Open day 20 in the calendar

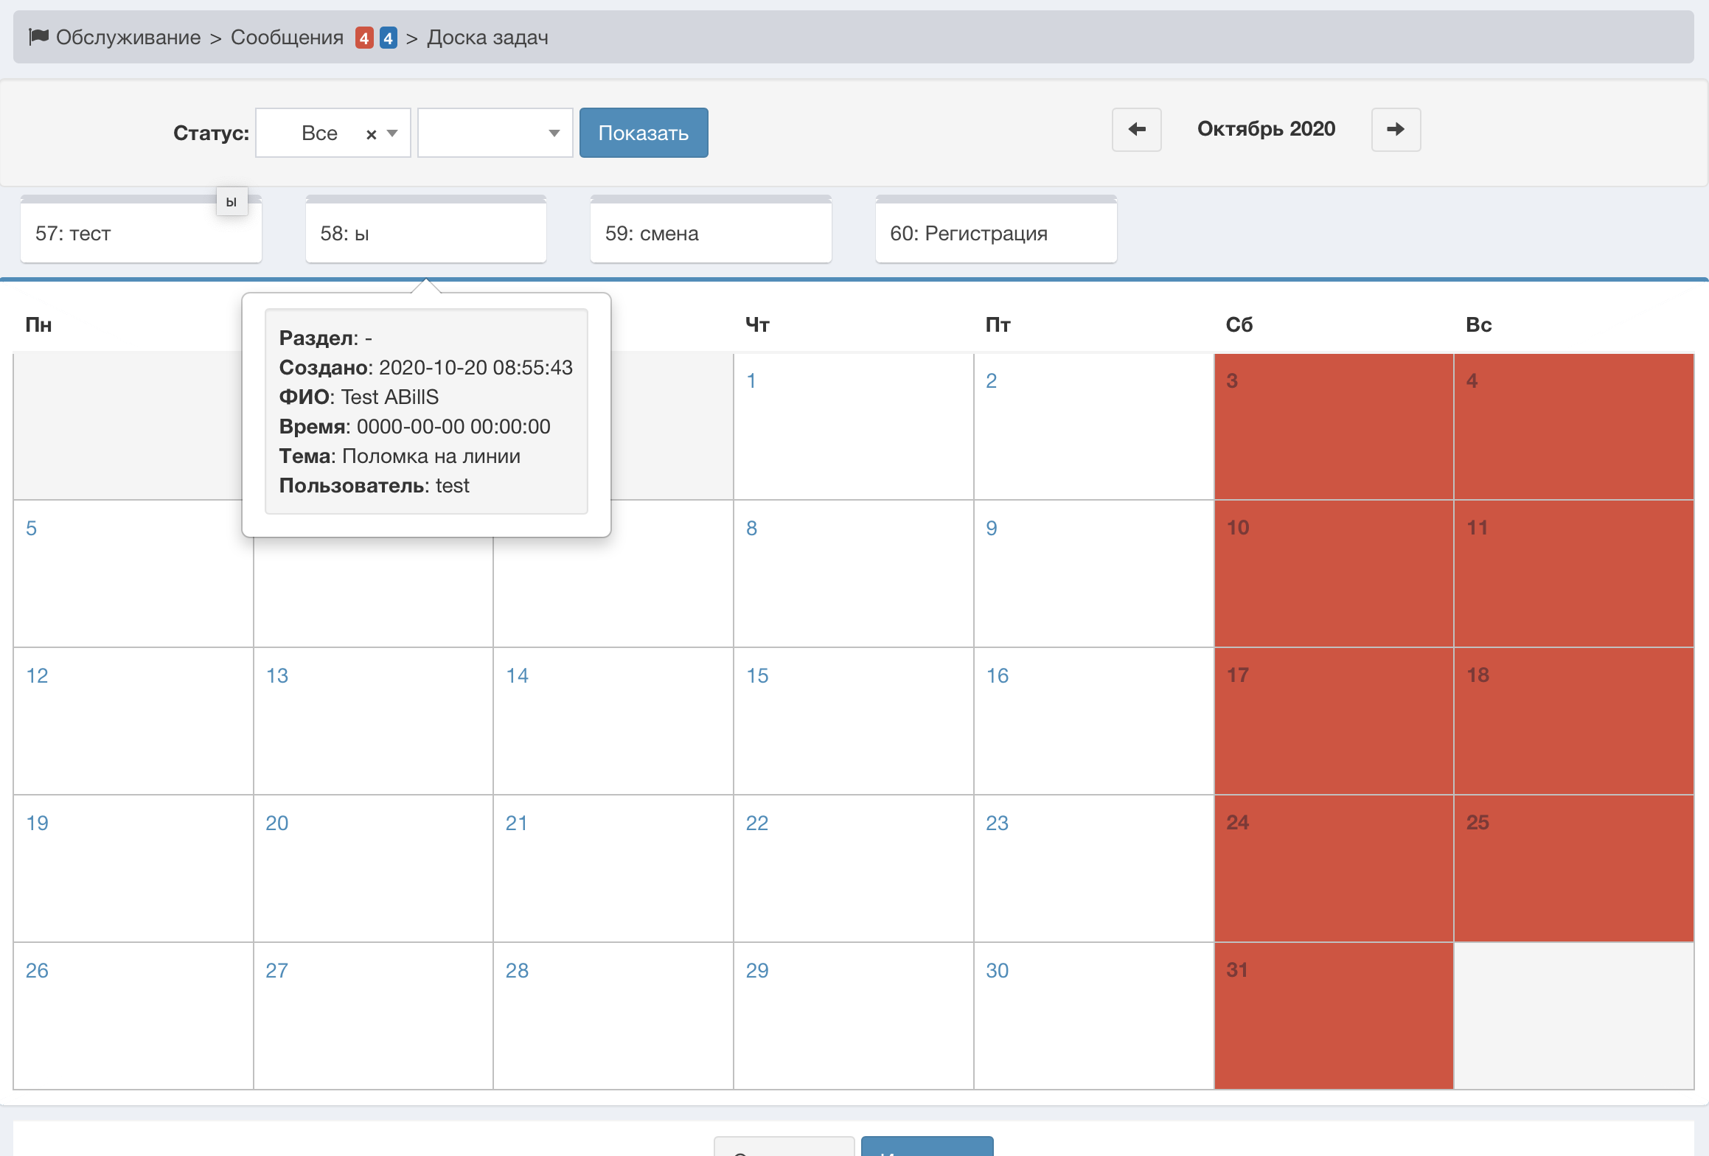tap(277, 823)
